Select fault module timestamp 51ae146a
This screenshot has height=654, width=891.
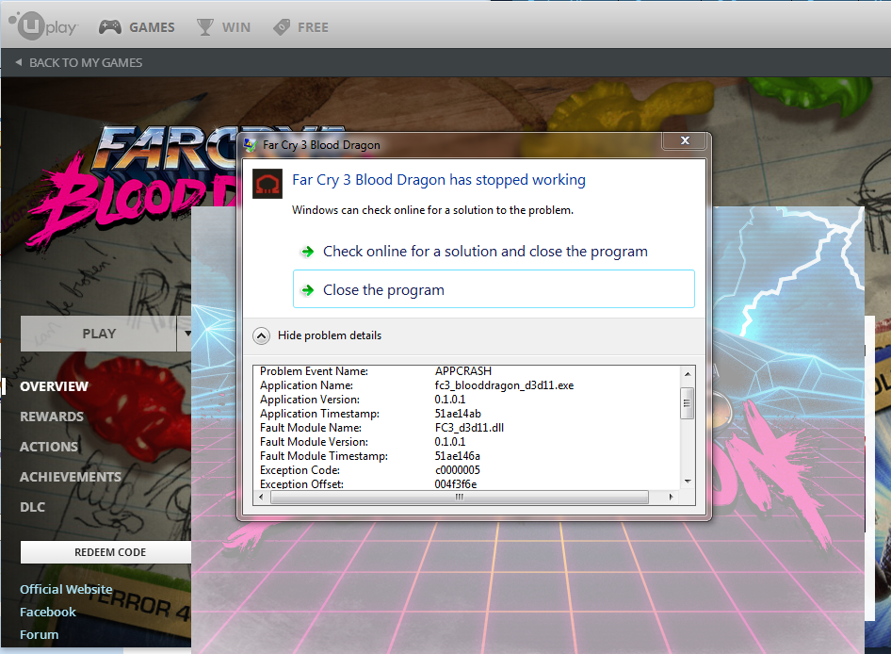[458, 456]
